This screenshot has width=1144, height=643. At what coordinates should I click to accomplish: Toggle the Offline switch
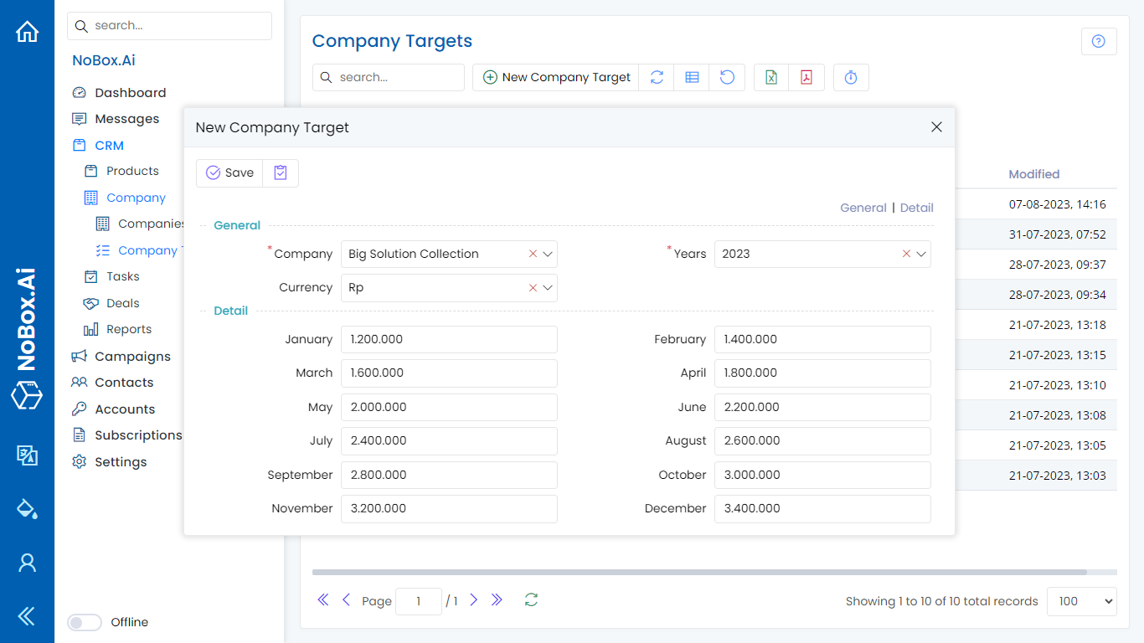[x=84, y=622]
